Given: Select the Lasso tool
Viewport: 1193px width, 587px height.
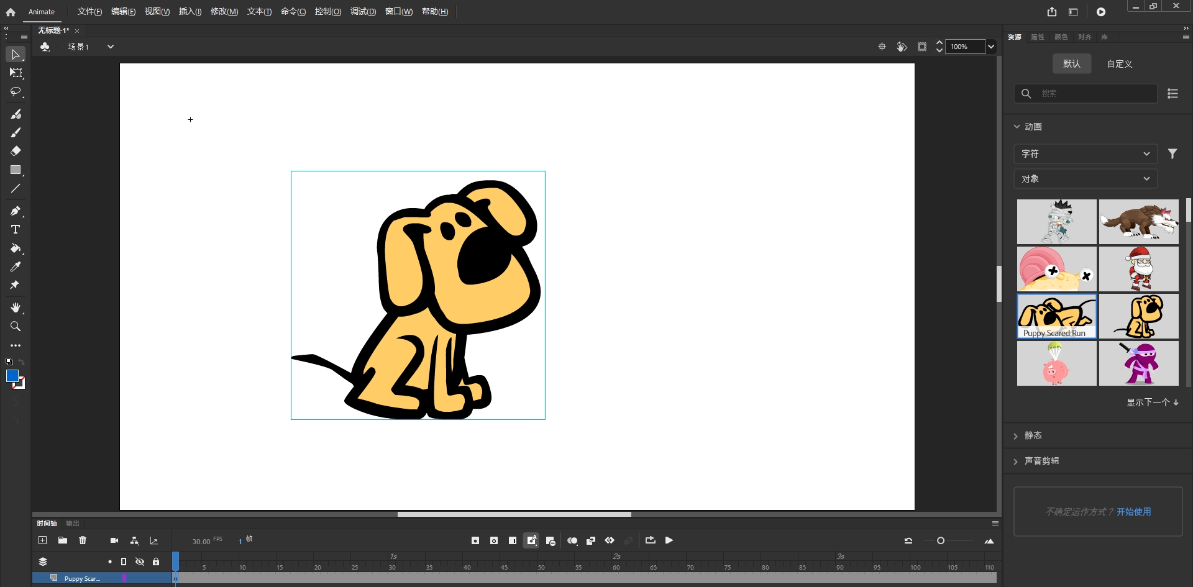Looking at the screenshot, I should point(16,93).
